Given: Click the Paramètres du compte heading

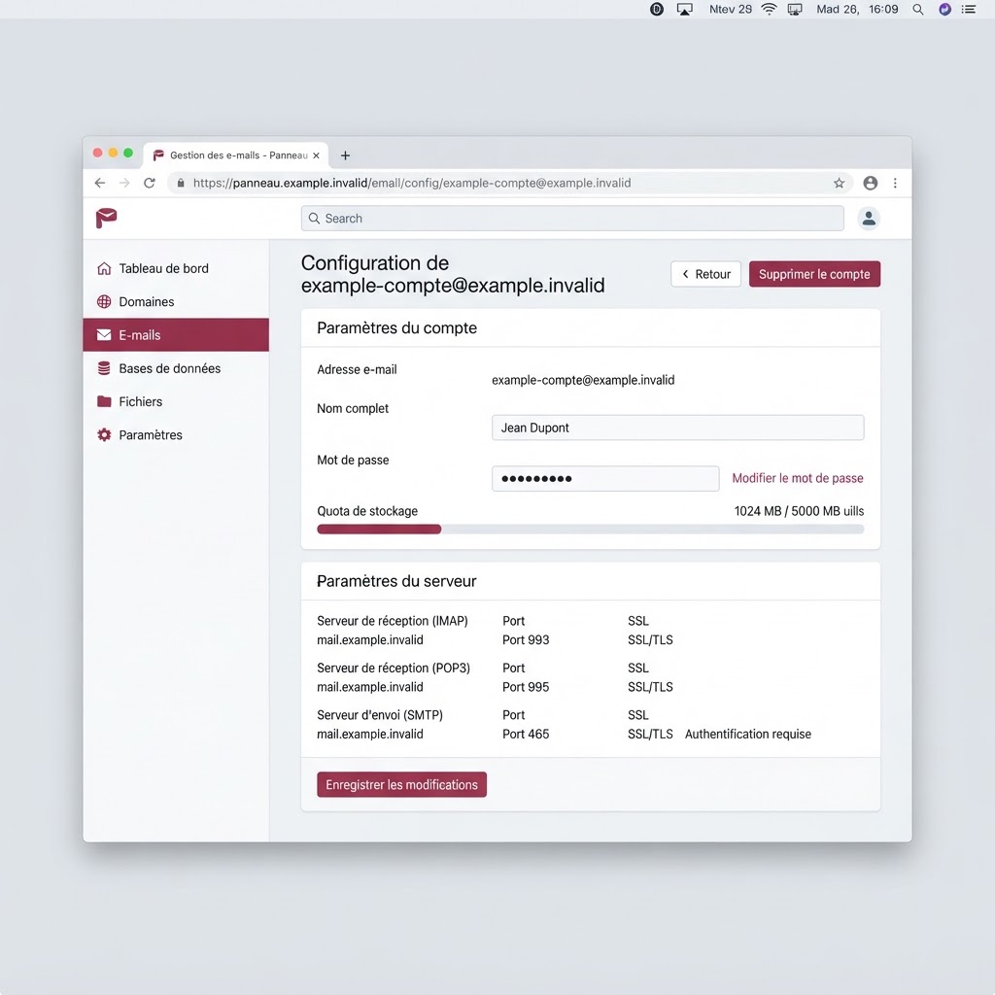Looking at the screenshot, I should click(x=396, y=328).
